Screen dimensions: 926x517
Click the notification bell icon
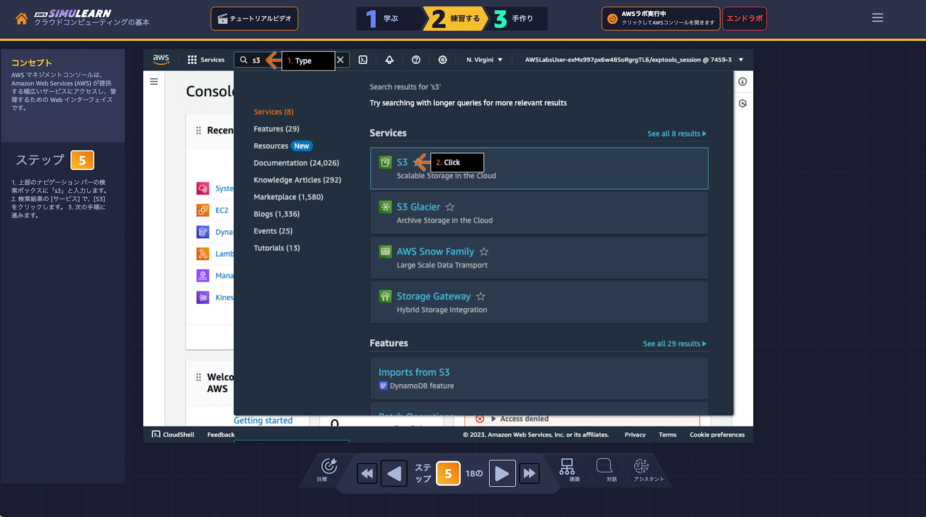(389, 60)
